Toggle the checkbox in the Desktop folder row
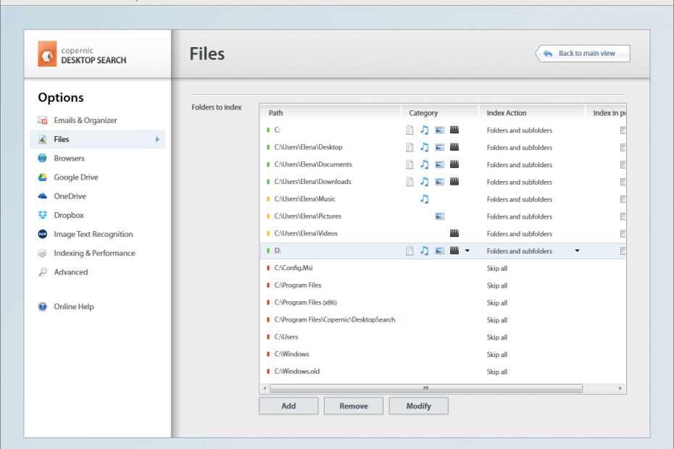 (x=623, y=148)
